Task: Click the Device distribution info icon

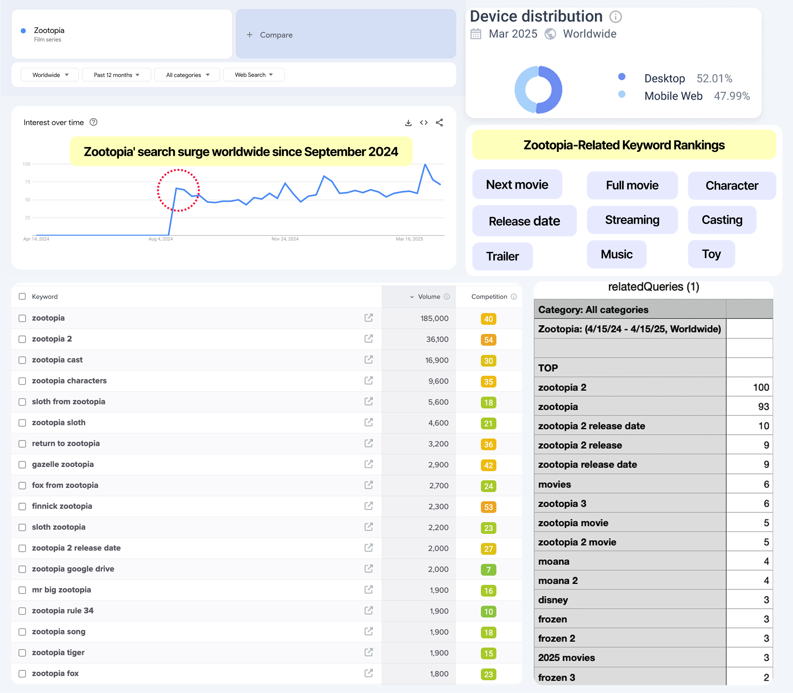Action: [615, 17]
